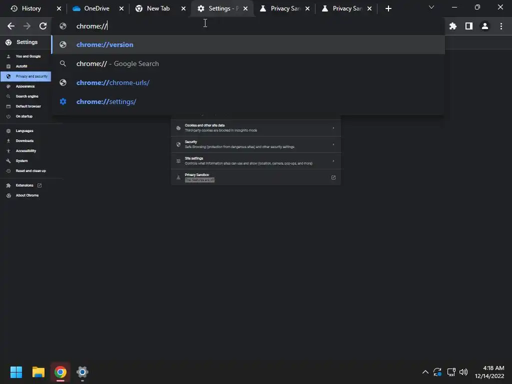Expand the tab search chevron
Image resolution: width=512 pixels, height=384 pixels.
click(x=431, y=7)
